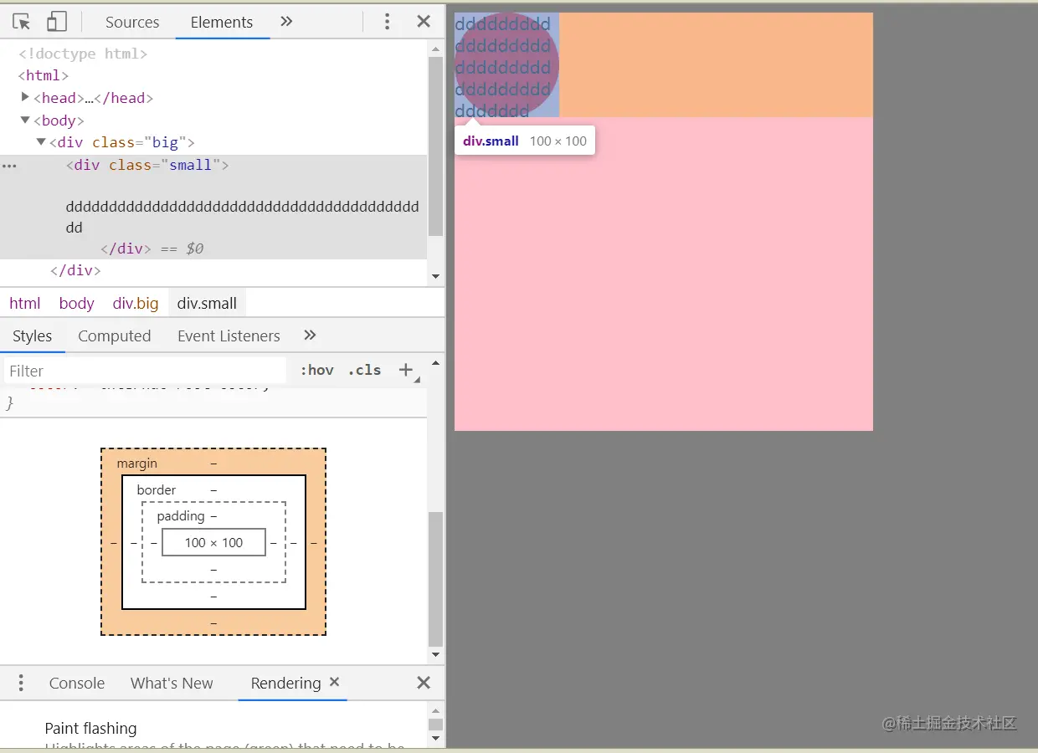Switch to the Sources tab
Image resolution: width=1038 pixels, height=753 pixels.
(x=132, y=23)
